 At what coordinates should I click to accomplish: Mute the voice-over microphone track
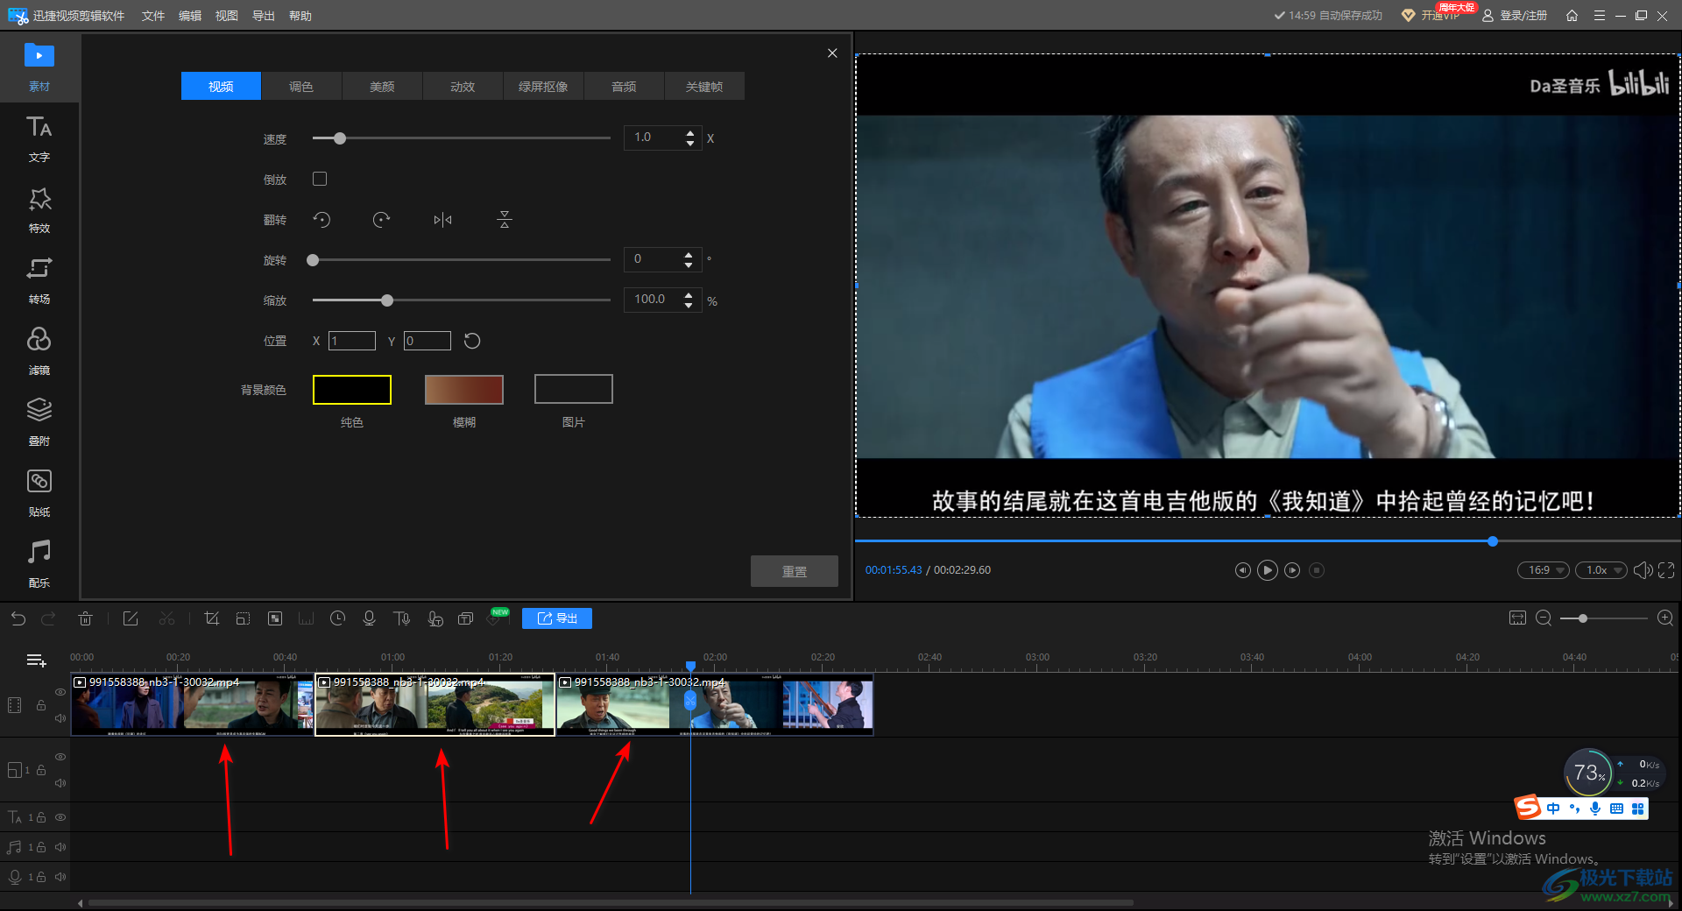click(60, 877)
